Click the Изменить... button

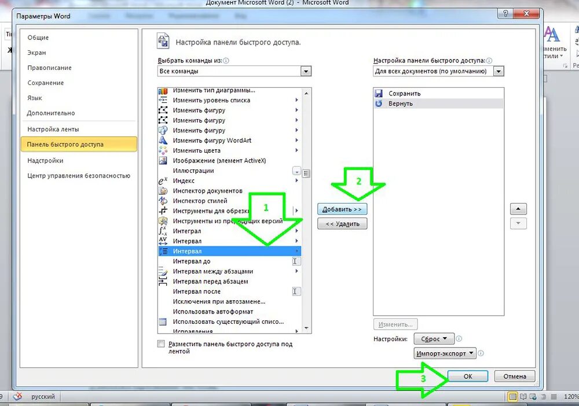click(395, 324)
